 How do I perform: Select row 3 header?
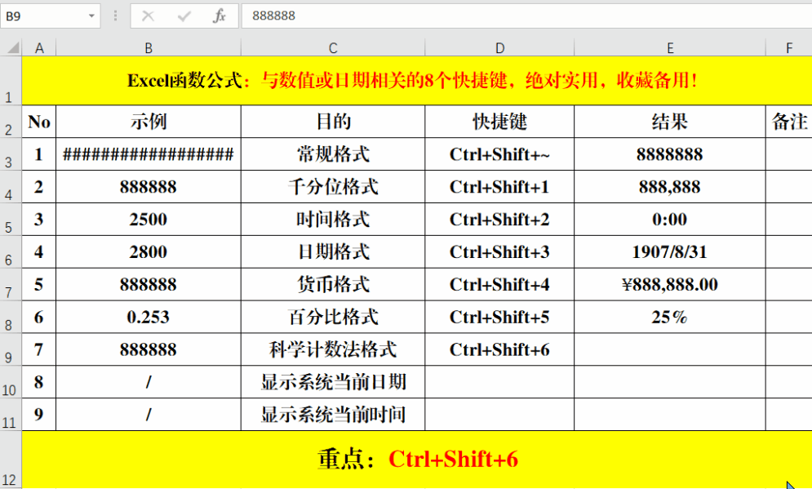click(x=11, y=153)
